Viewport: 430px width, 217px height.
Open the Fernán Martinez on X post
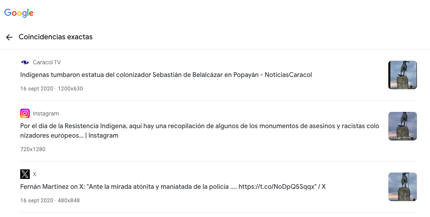pos(173,187)
